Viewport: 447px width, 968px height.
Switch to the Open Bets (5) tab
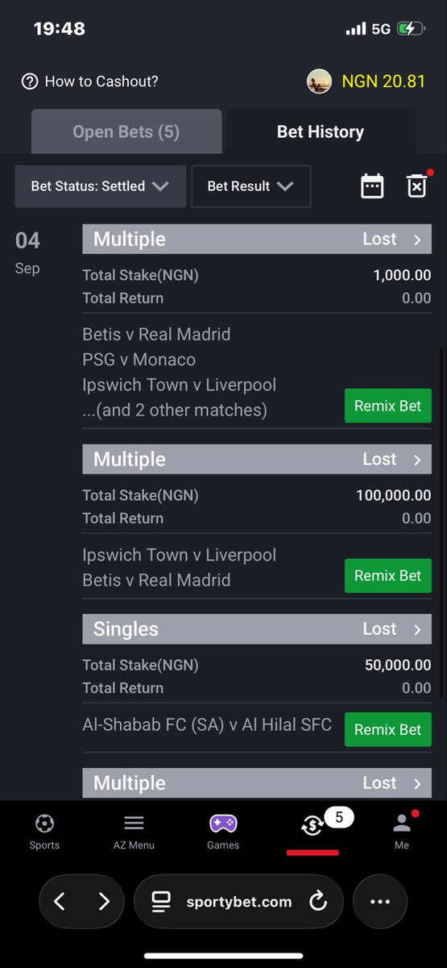[x=126, y=131]
